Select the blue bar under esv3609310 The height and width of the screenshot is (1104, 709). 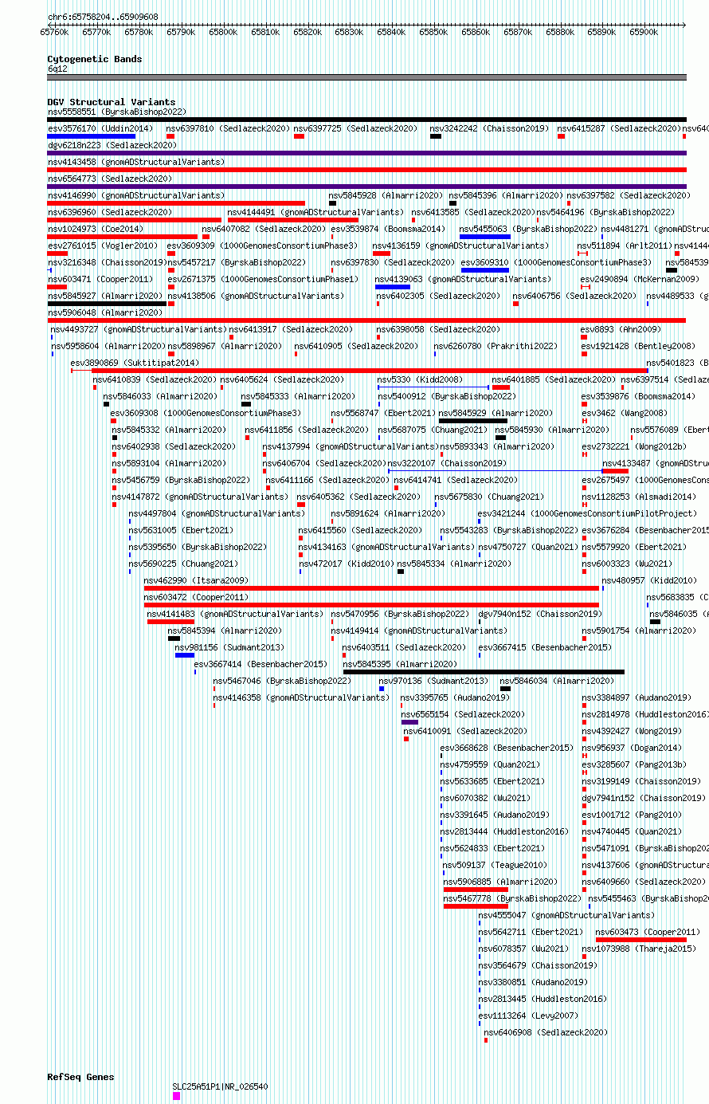coord(484,270)
